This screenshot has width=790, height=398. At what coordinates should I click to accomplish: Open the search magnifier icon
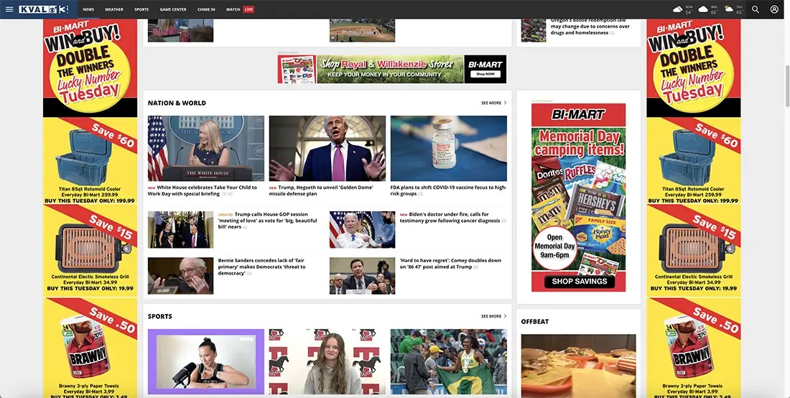click(x=756, y=9)
